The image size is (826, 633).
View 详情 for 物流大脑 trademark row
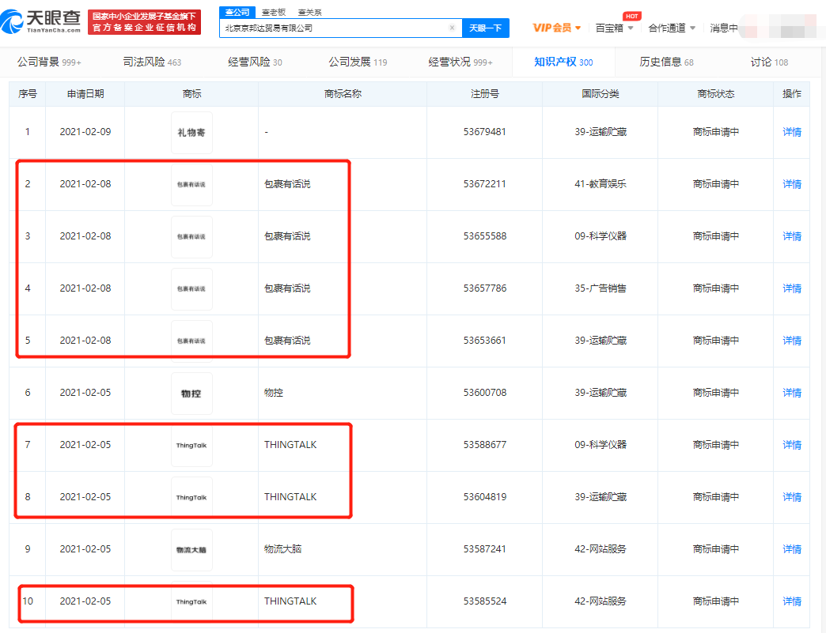pos(792,549)
